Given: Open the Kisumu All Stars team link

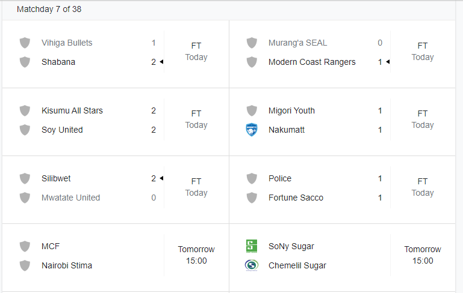Looking at the screenshot, I should pos(72,110).
